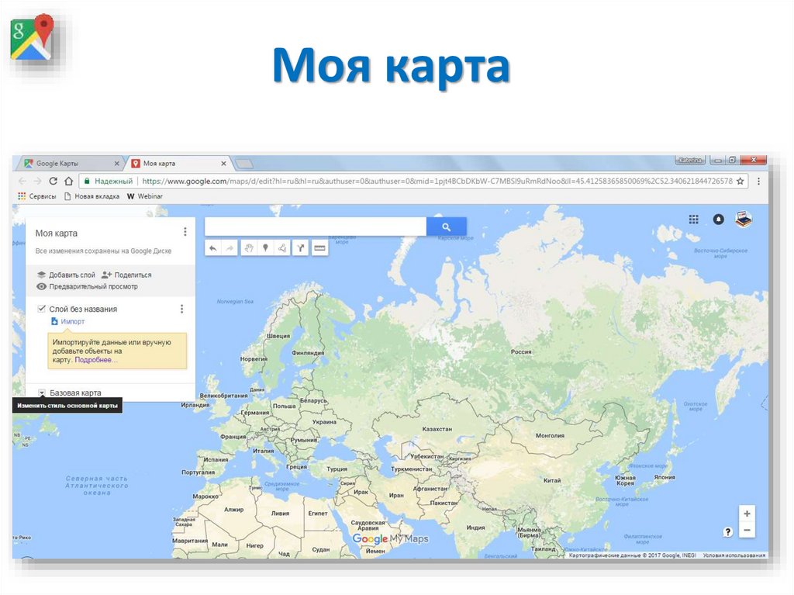The width and height of the screenshot is (794, 595).
Task: Select the hand pan tool
Action: (249, 247)
